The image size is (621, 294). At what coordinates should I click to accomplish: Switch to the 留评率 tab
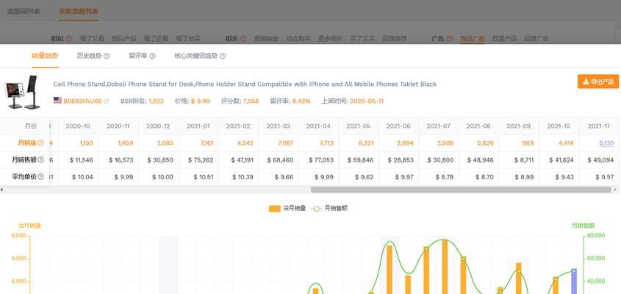click(138, 56)
